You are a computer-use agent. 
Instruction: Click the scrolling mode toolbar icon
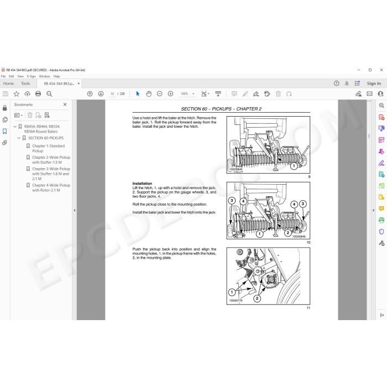218,94
